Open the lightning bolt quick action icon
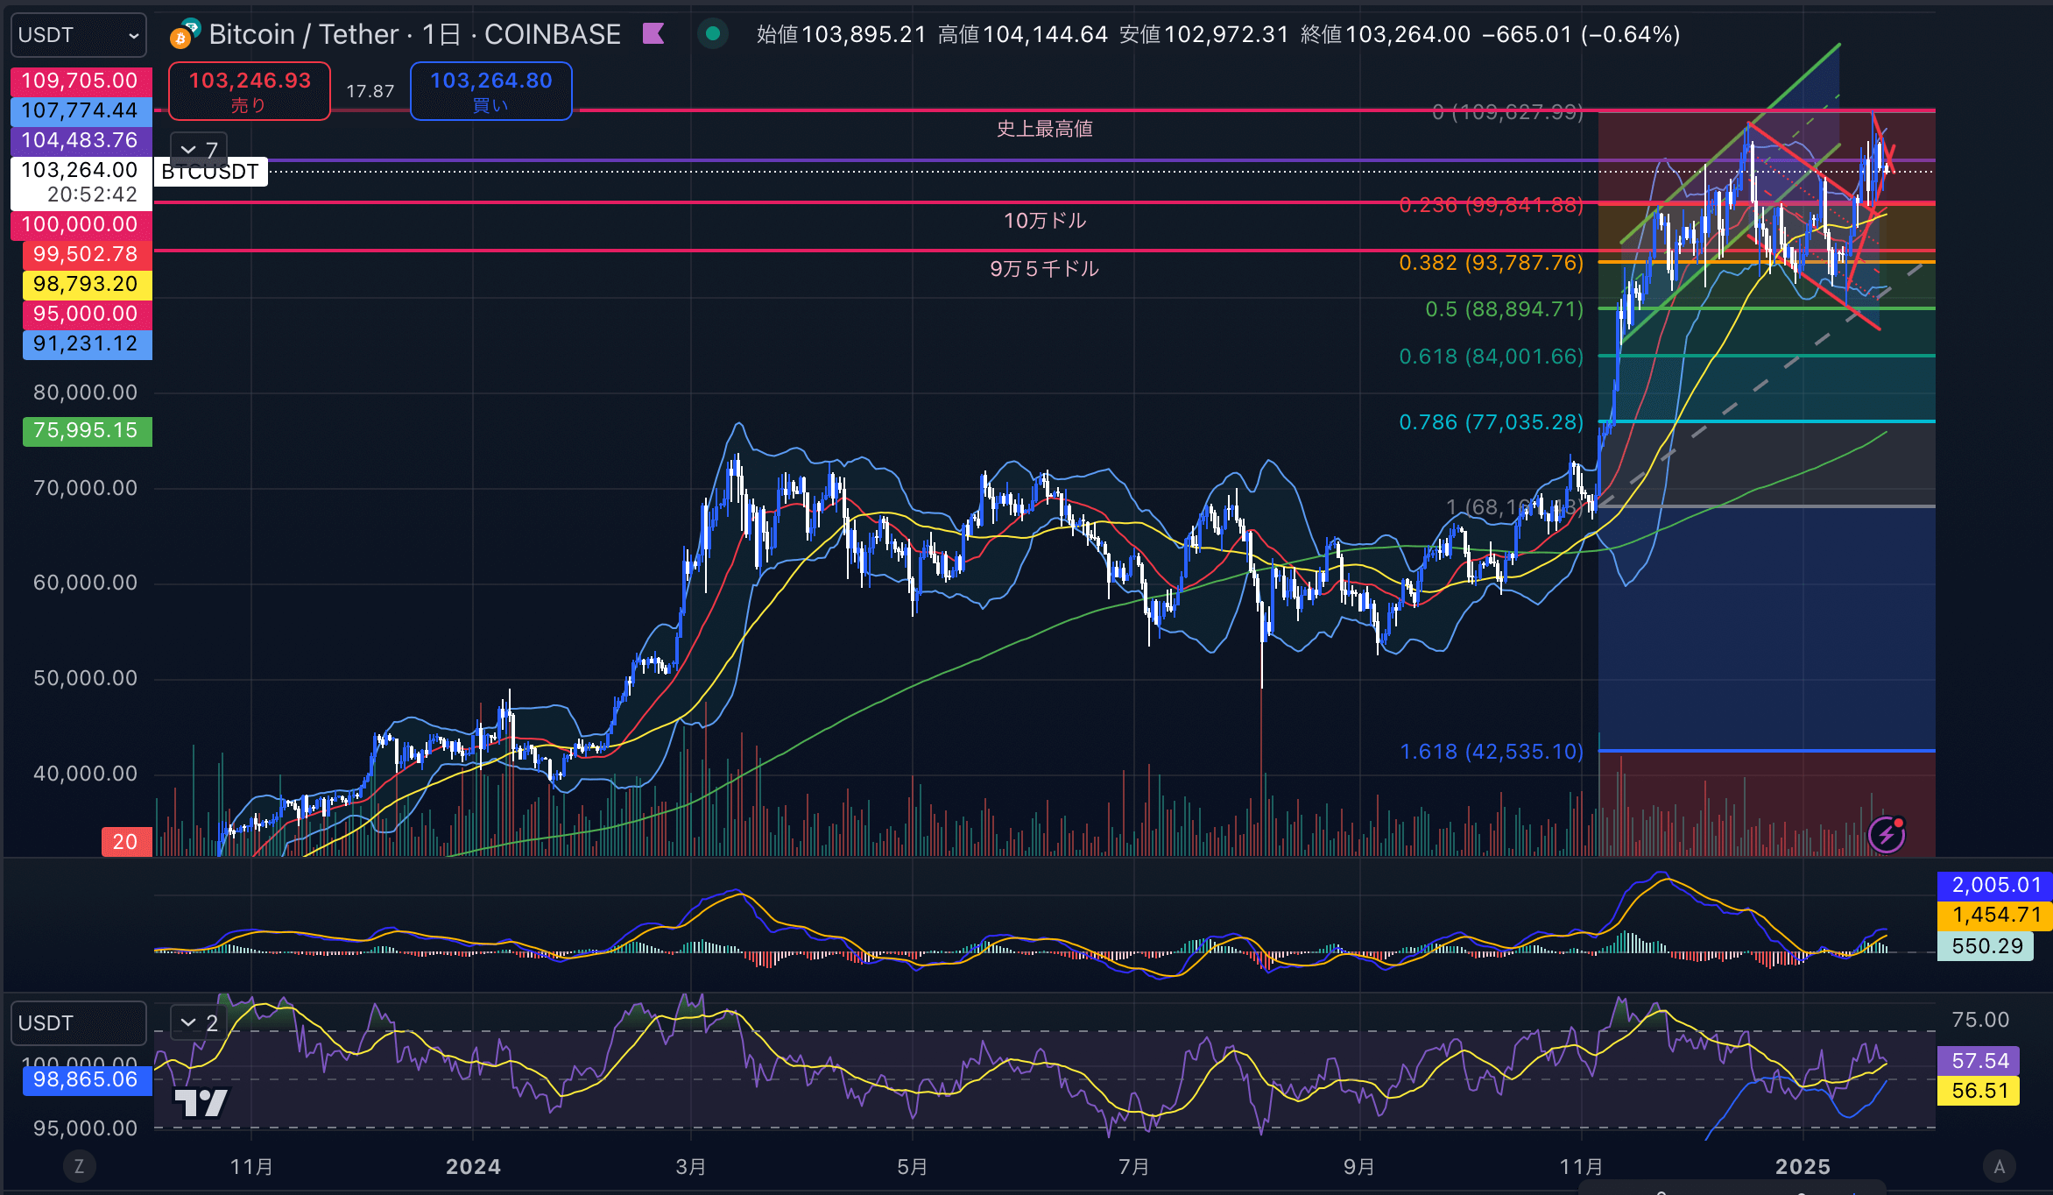 tap(1887, 834)
